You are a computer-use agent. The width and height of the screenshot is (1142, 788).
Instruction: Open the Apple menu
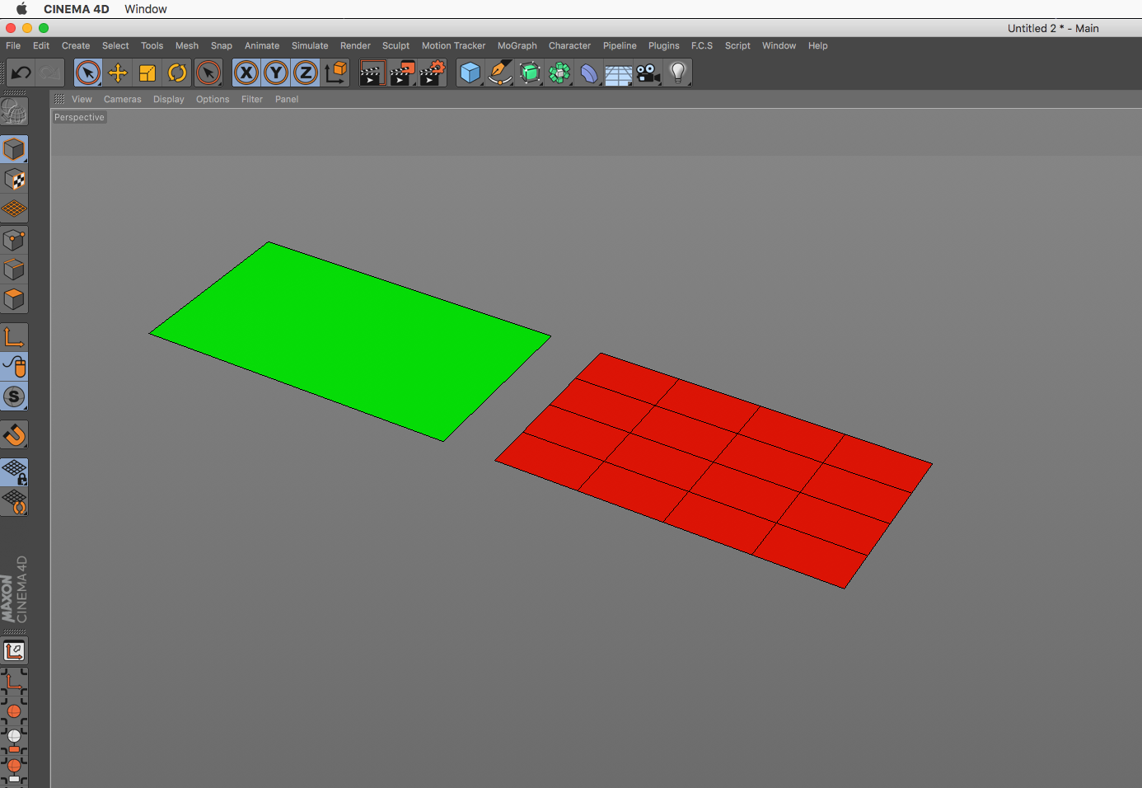21,9
